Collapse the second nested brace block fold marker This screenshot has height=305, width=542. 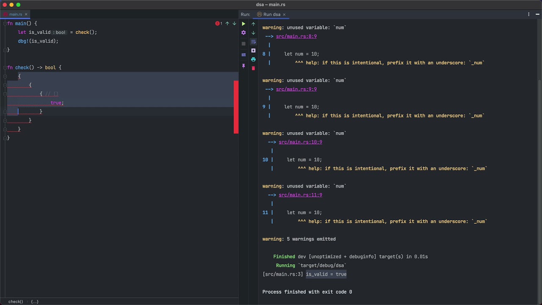click(5, 85)
